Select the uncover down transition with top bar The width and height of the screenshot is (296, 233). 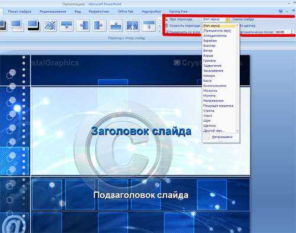click(149, 26)
